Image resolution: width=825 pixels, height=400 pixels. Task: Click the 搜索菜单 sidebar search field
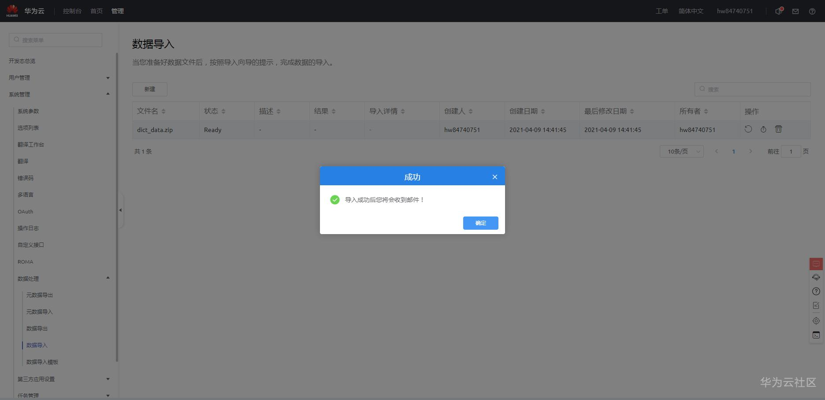(56, 40)
